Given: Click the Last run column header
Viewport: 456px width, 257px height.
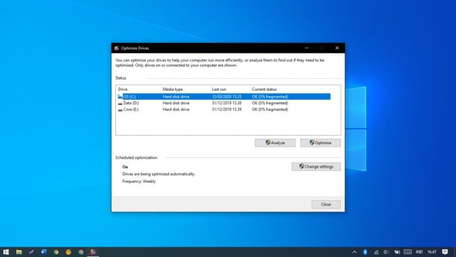Looking at the screenshot, I should (x=230, y=89).
